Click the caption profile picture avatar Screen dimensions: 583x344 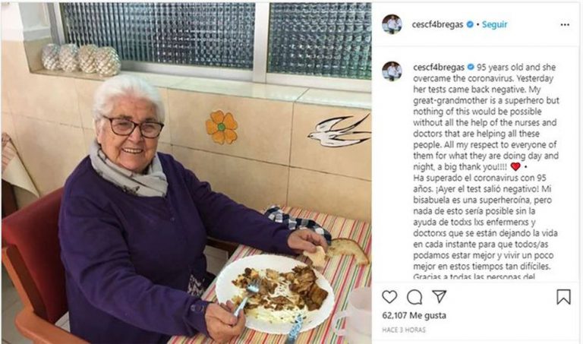click(x=392, y=71)
